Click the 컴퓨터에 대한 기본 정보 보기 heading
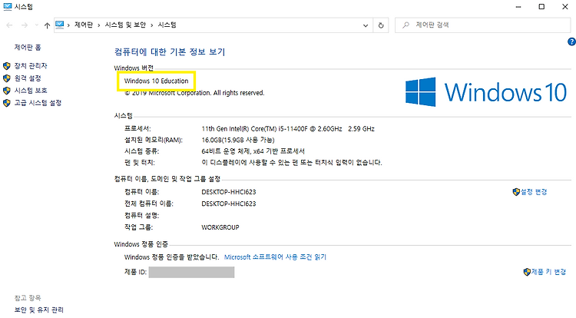Image resolution: width=576 pixels, height=318 pixels. click(170, 51)
